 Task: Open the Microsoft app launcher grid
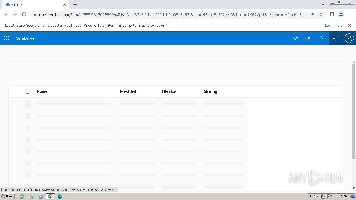tap(7, 38)
